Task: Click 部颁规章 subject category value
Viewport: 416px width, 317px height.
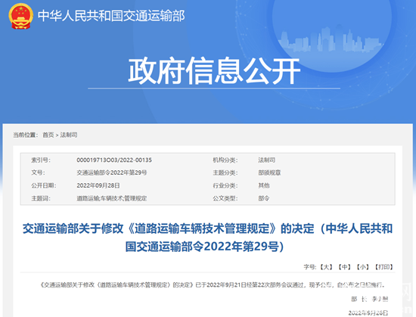Action: [269, 172]
